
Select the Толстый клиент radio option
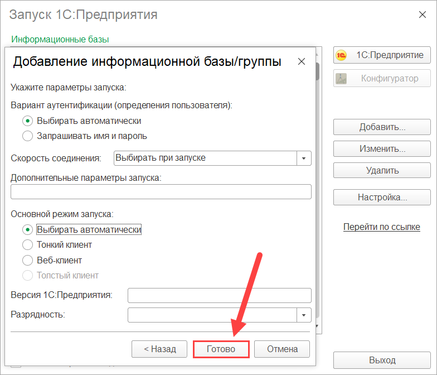point(28,276)
